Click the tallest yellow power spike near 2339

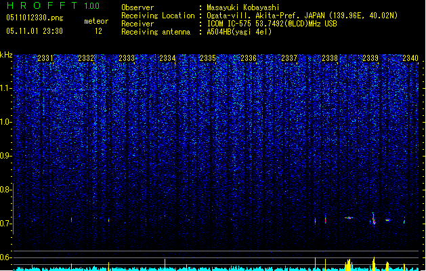(374, 264)
